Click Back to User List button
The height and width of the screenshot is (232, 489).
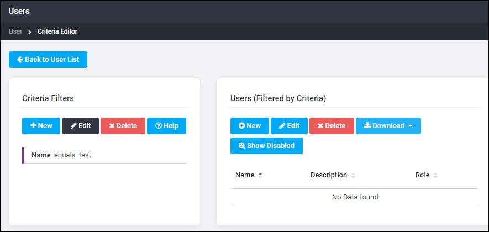[x=48, y=60]
